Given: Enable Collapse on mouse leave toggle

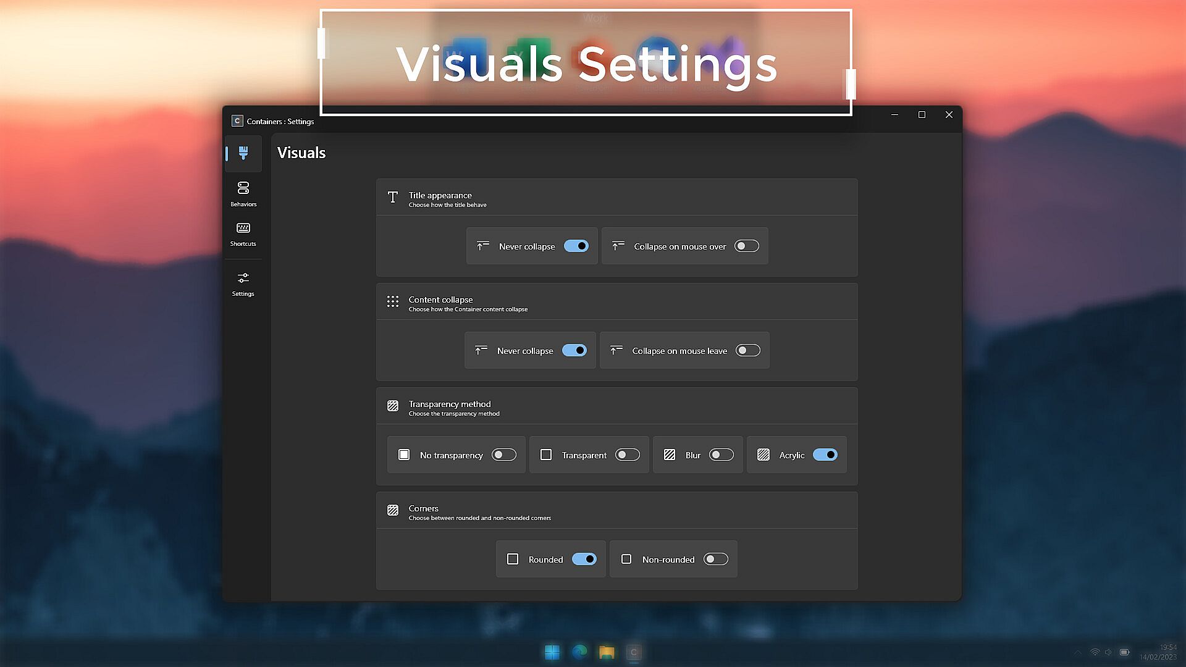Looking at the screenshot, I should click(x=747, y=350).
